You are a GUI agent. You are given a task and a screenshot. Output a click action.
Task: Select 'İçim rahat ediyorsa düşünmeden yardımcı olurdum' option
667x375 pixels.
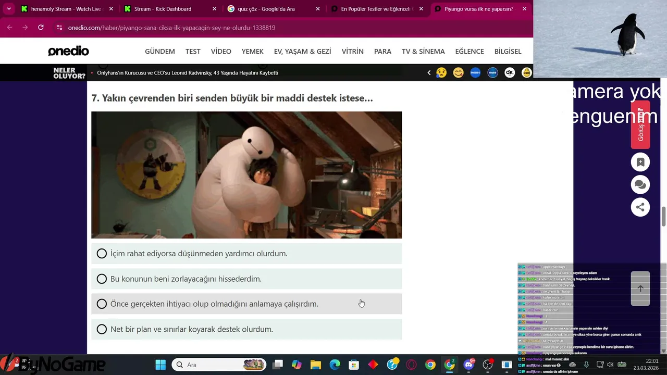coord(246,254)
